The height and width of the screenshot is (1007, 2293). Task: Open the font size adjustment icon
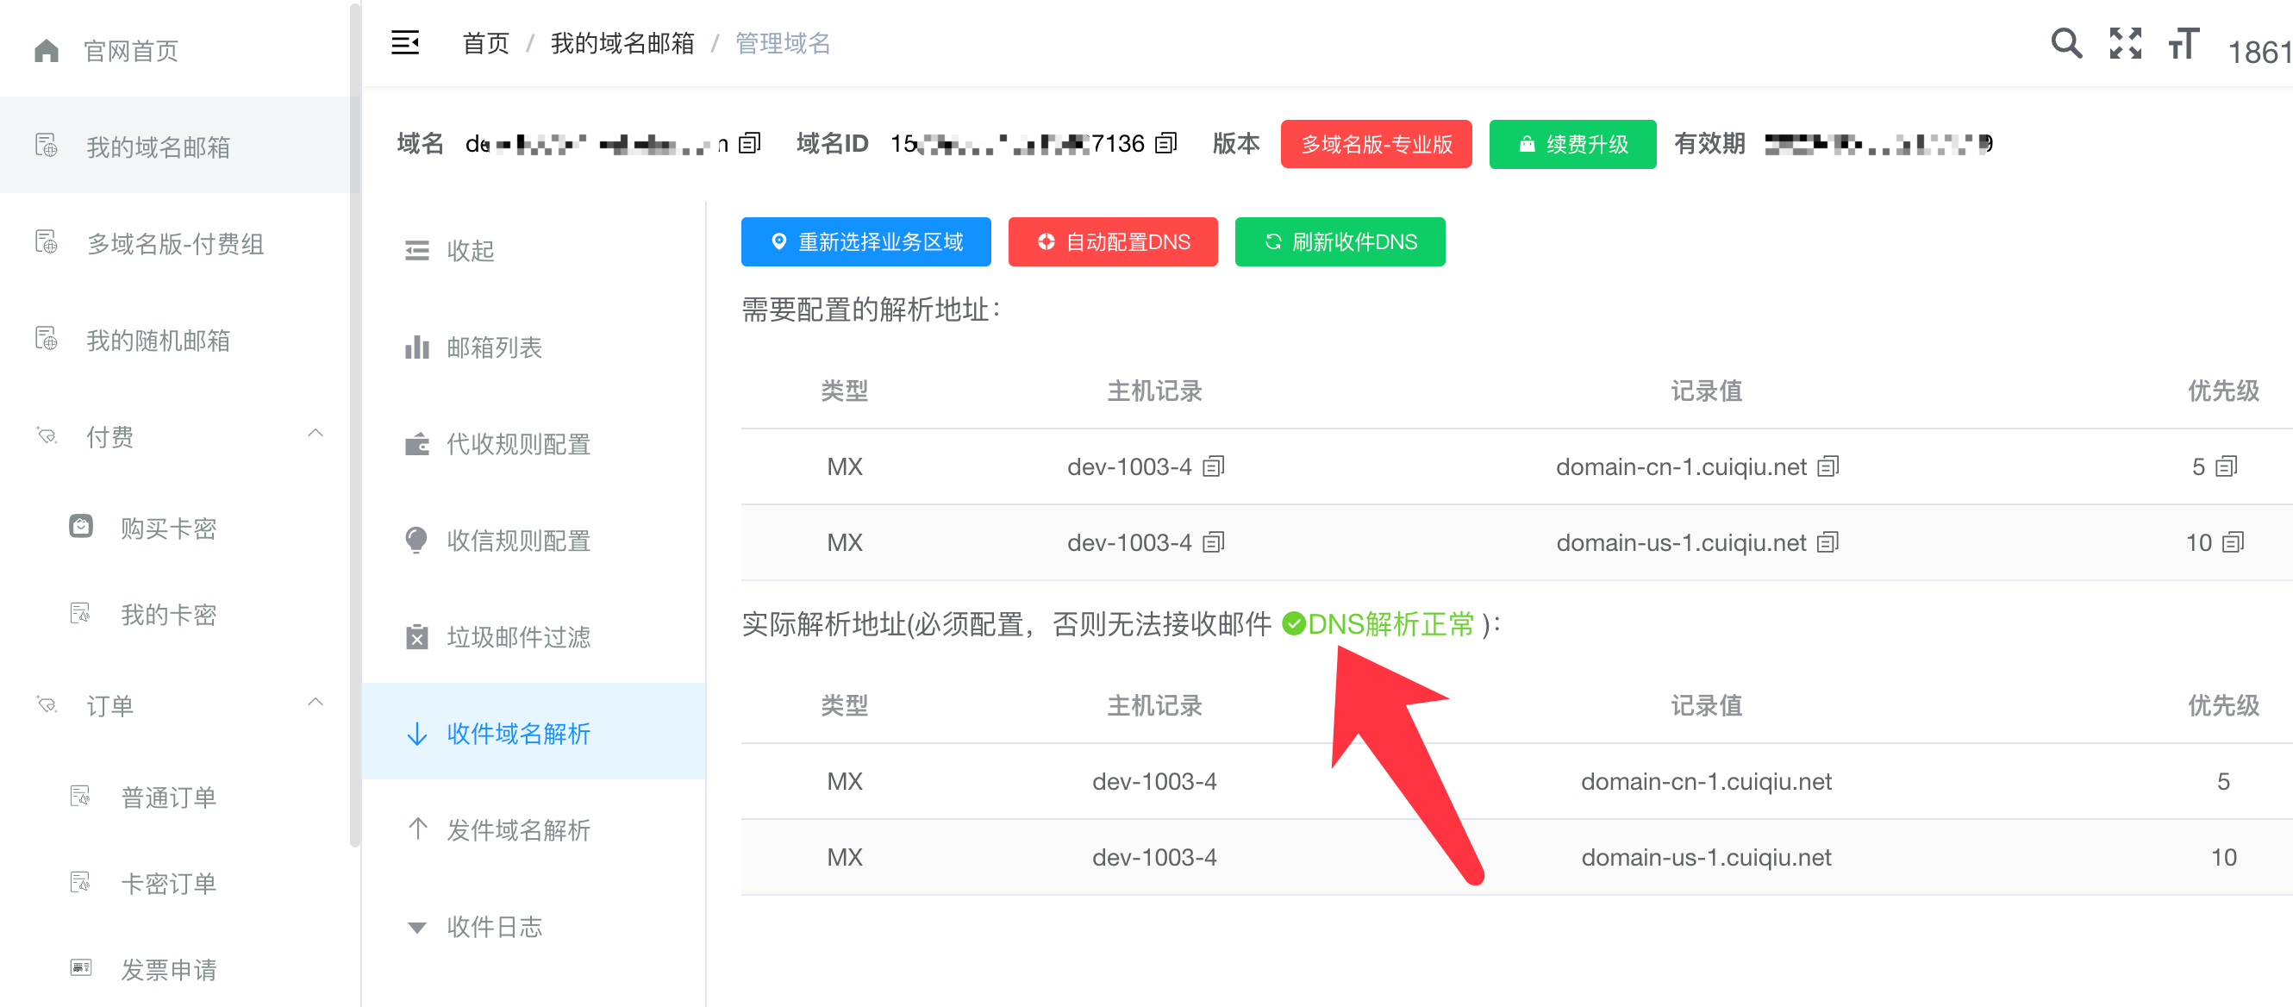point(2183,43)
